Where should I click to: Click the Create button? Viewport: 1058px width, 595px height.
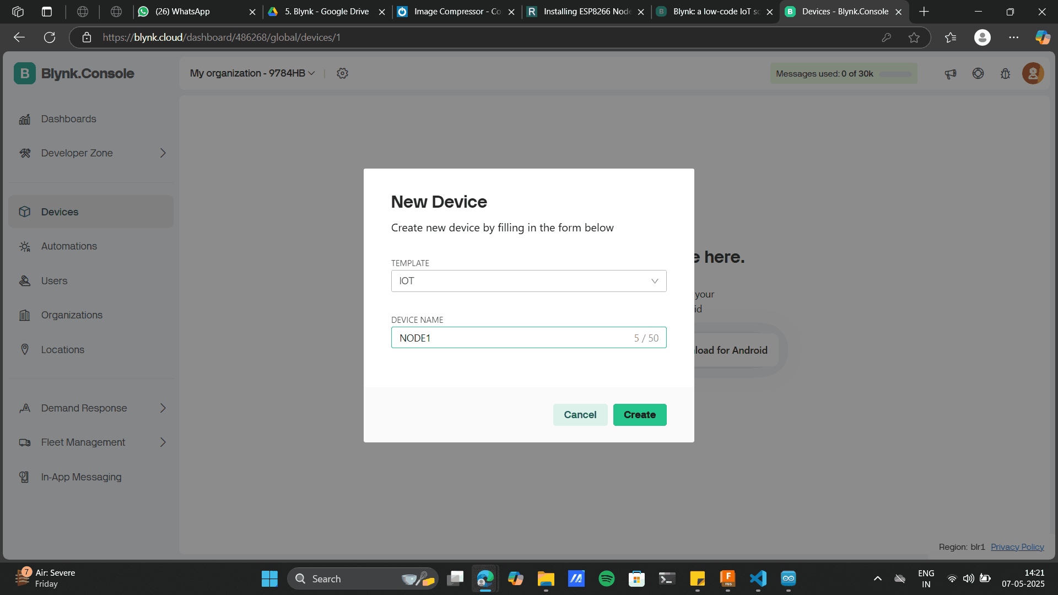[x=640, y=415]
